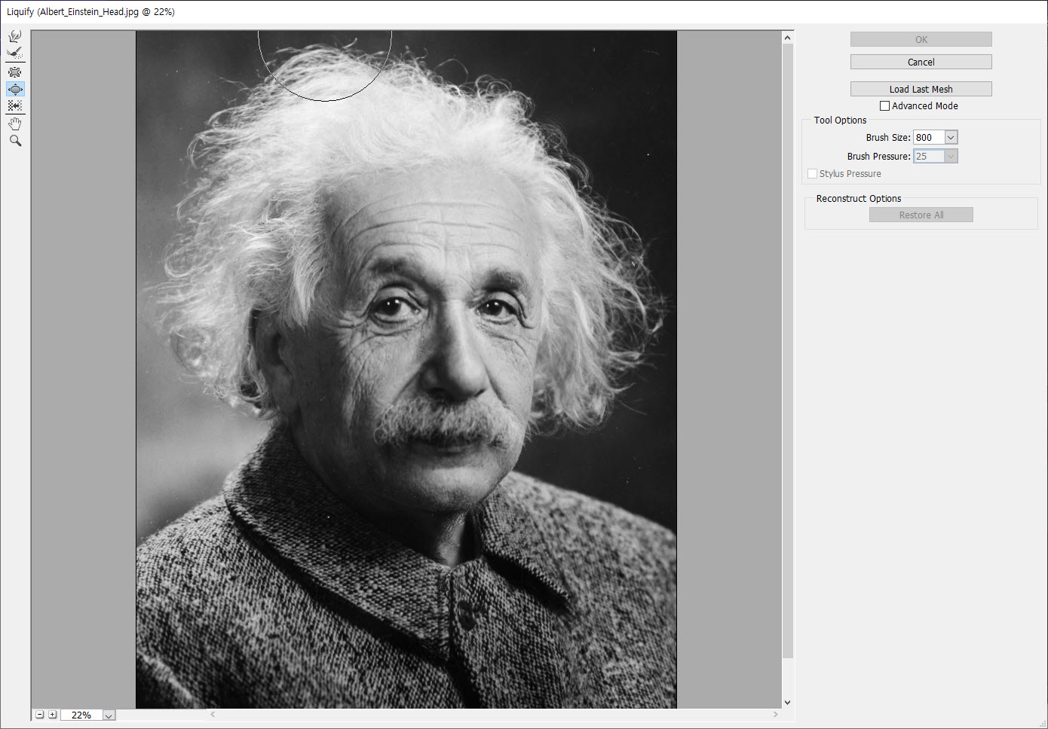Select the Pucker tool
Image resolution: width=1048 pixels, height=729 pixels.
(x=15, y=72)
